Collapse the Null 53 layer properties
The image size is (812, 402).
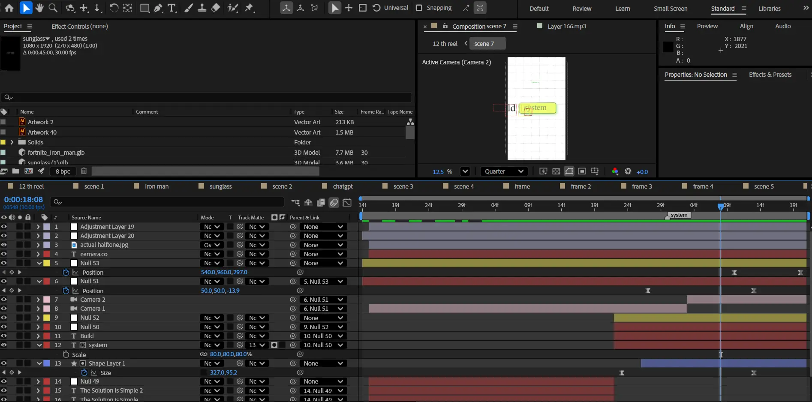(x=39, y=263)
